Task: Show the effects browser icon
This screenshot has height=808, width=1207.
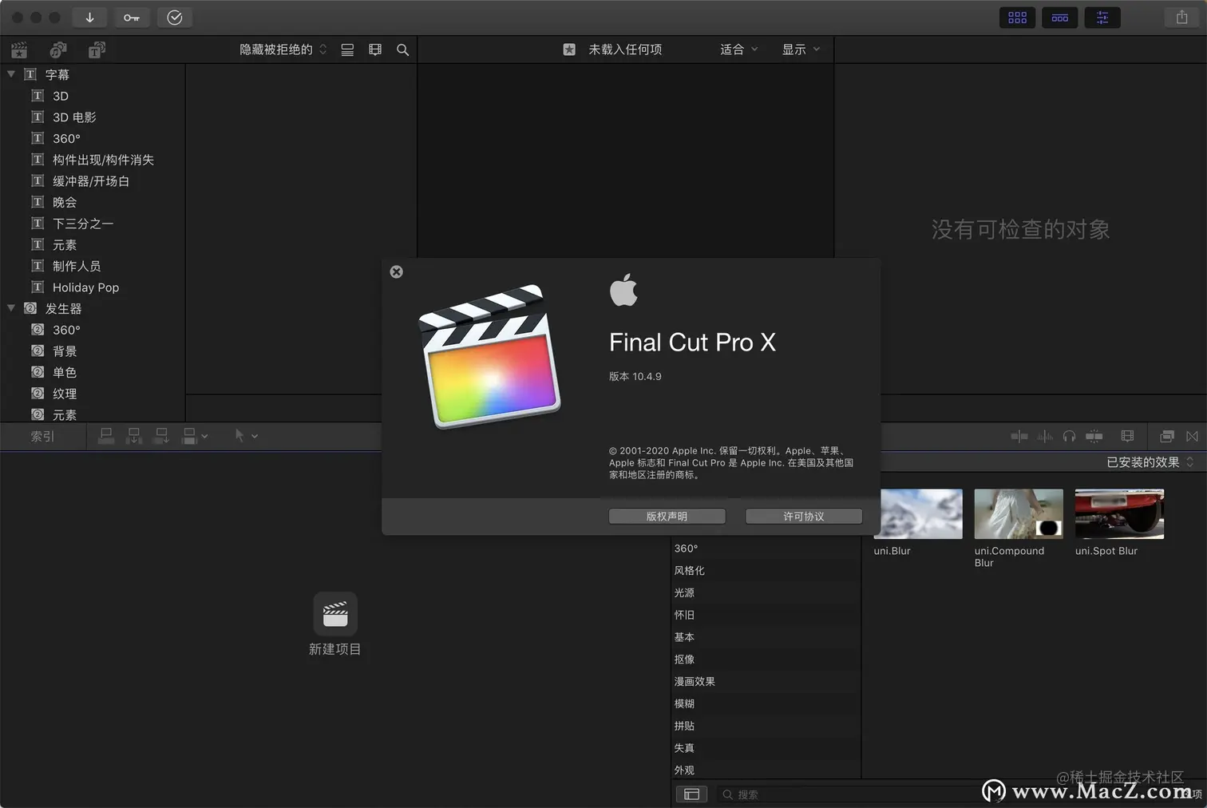Action: tap(1166, 436)
